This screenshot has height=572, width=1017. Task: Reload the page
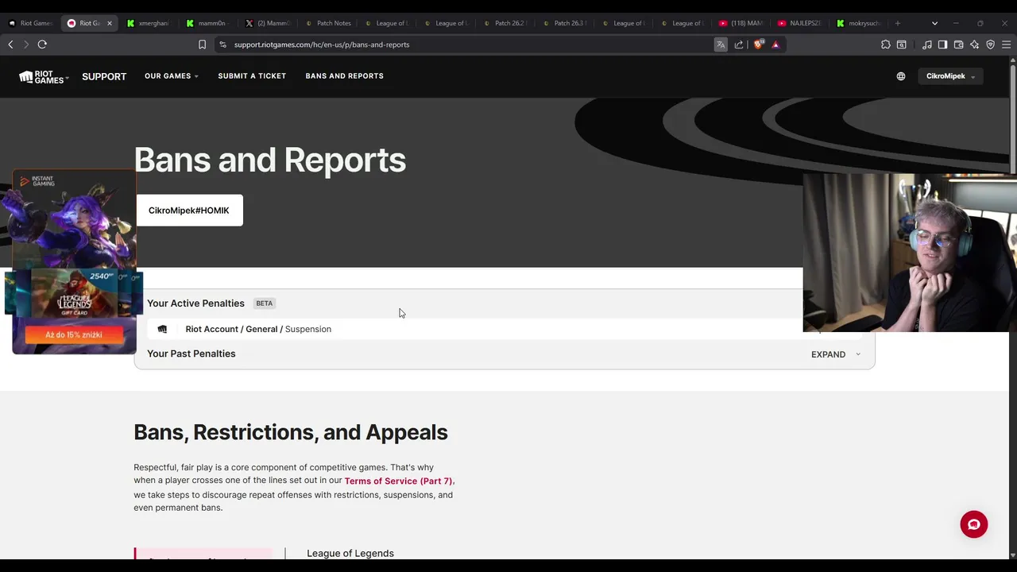[x=42, y=44]
